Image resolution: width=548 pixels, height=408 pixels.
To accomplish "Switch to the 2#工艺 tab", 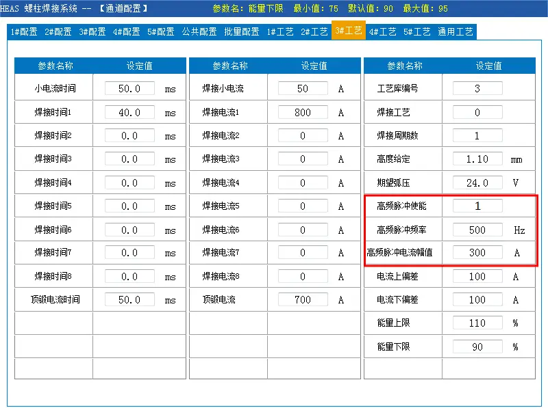I will [314, 31].
